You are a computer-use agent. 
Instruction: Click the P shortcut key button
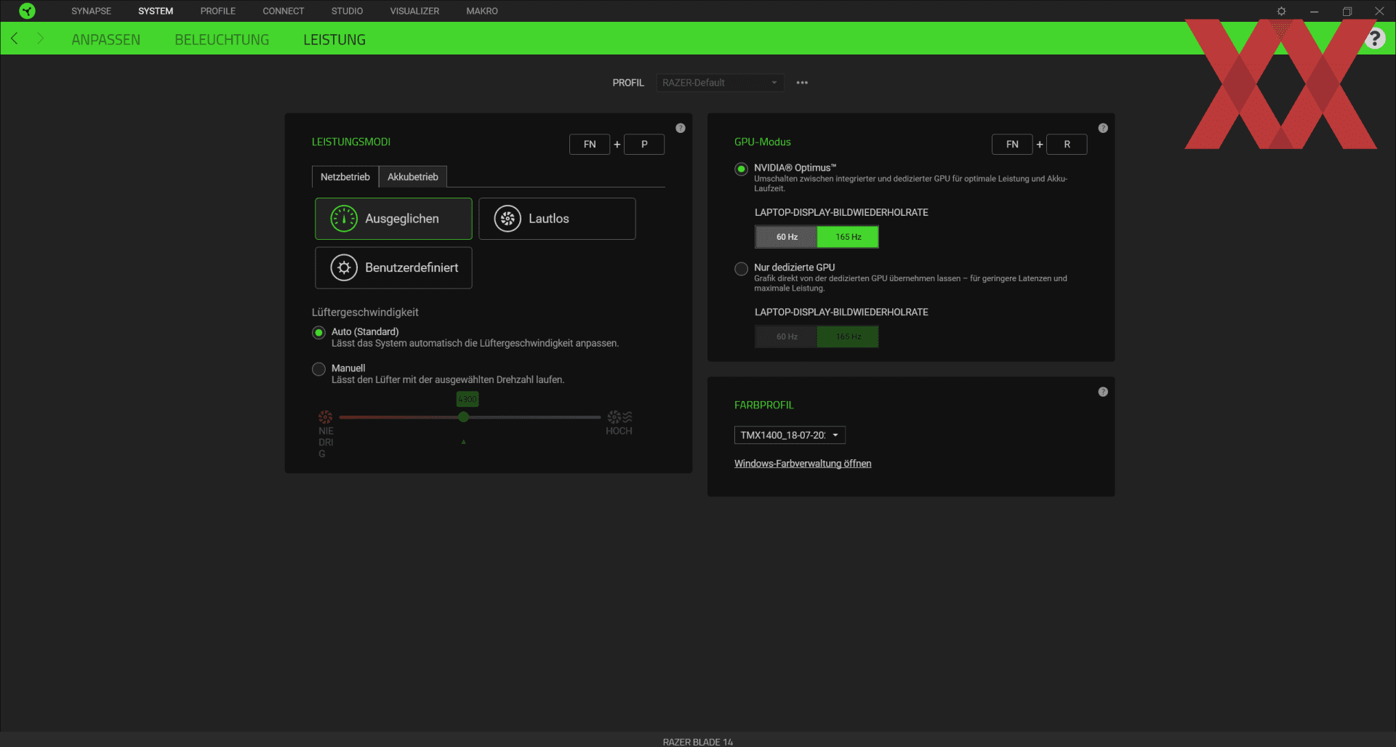[x=644, y=145]
